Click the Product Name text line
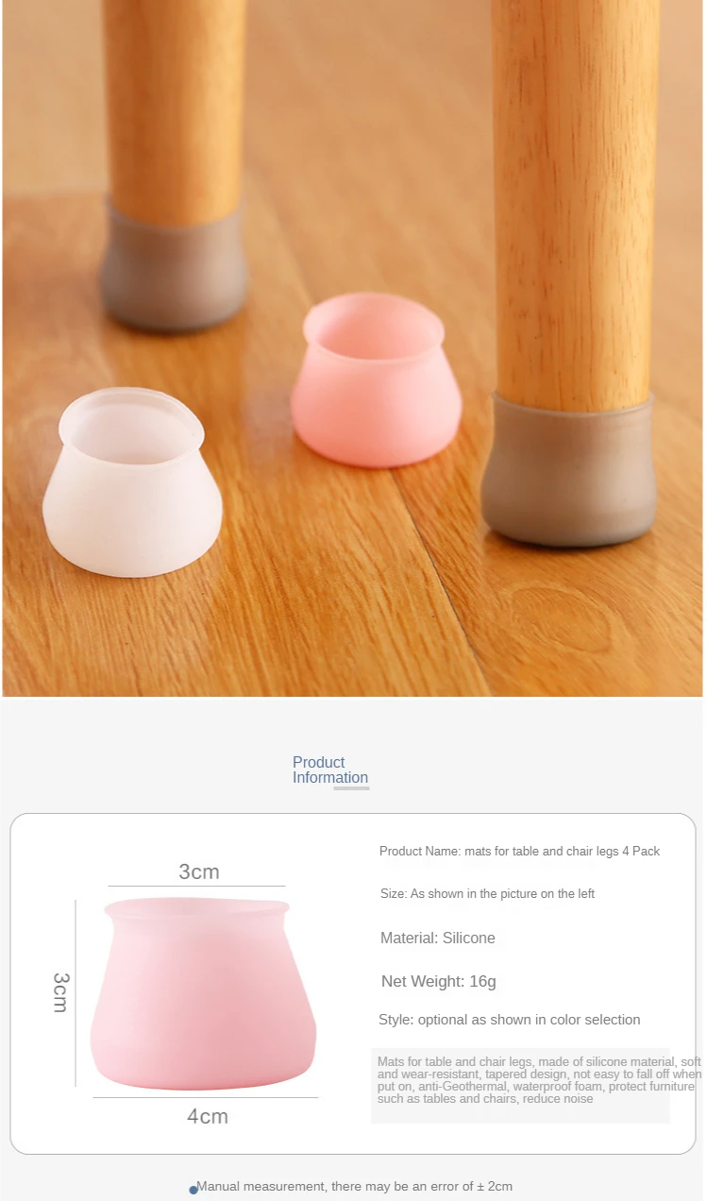The image size is (707, 1201). pyautogui.click(x=519, y=851)
